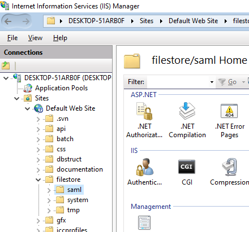Image resolution: width=249 pixels, height=232 pixels.
Task: Click the large filestore/saml Home folder icon
Action: tap(132, 61)
